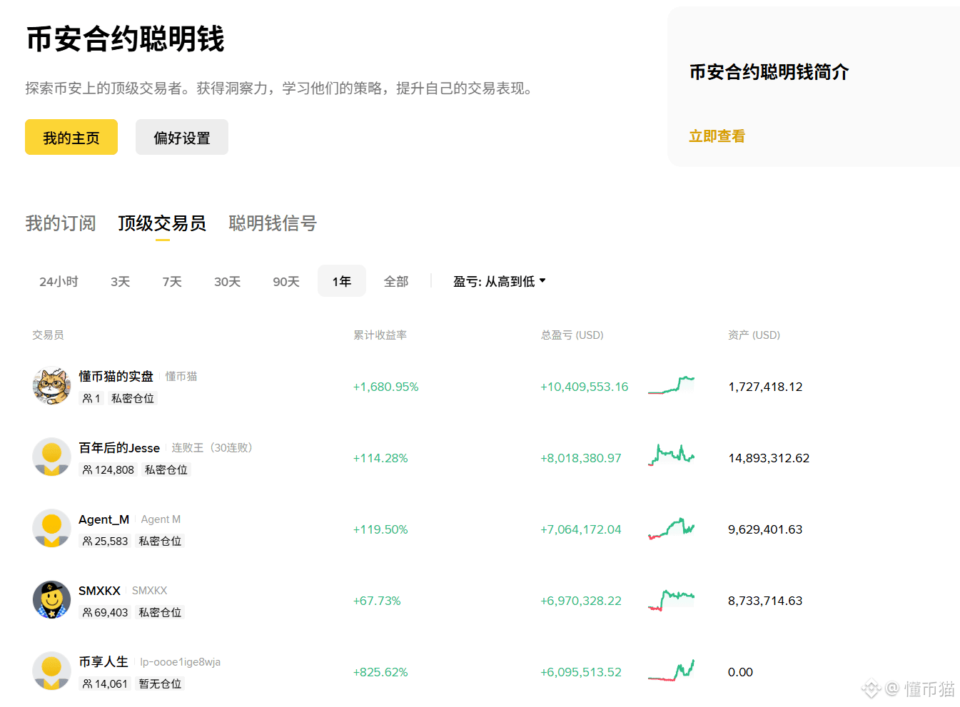This screenshot has height=707, width=960.
Task: Switch to 聪明钱信号 tab
Action: tap(273, 223)
